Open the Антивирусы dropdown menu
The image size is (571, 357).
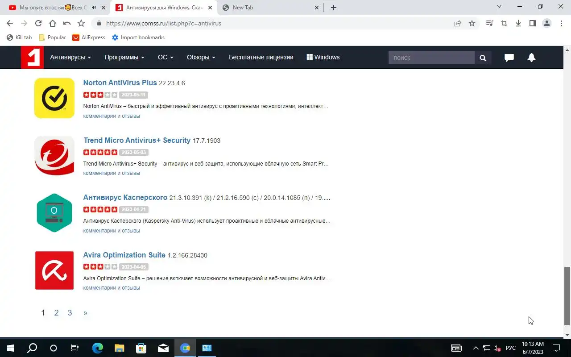[70, 57]
